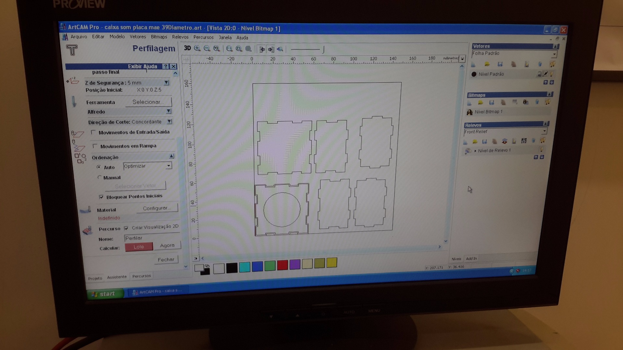Screen dimensions: 623x350
Task: Click the Selecionar... tool button
Action: [148, 102]
